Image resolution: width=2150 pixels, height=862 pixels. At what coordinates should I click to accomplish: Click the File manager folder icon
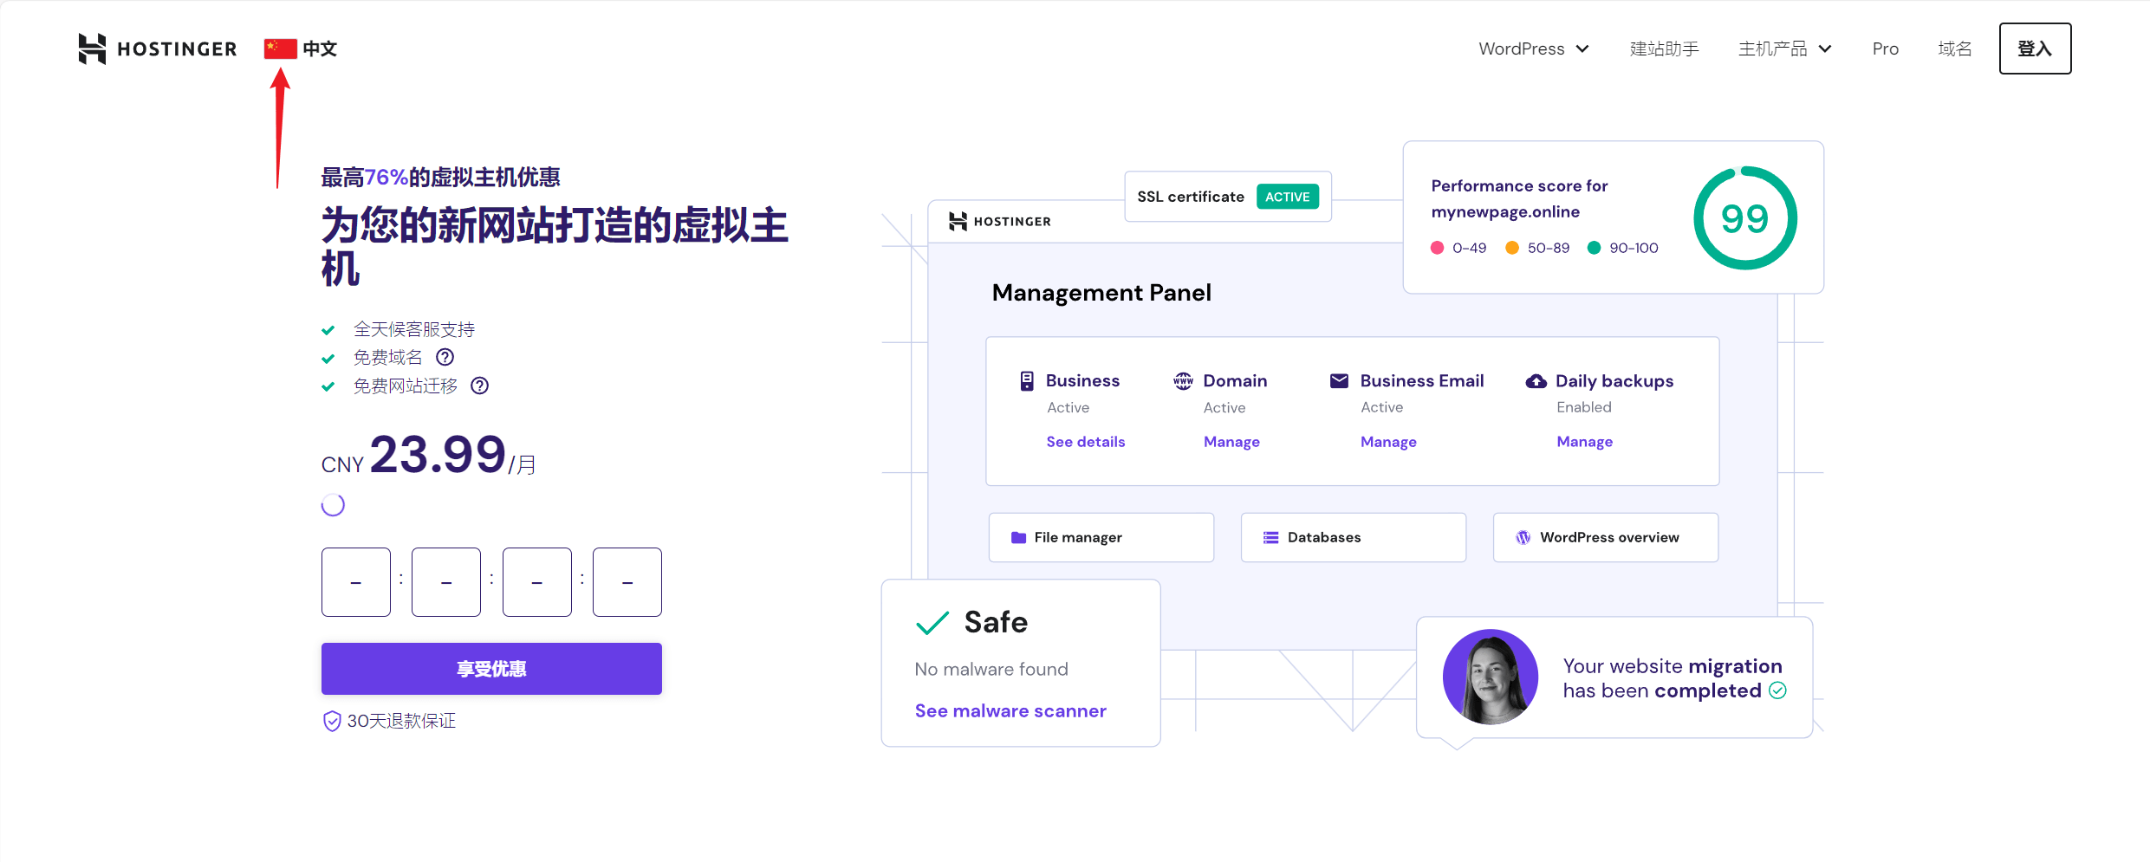click(1018, 538)
